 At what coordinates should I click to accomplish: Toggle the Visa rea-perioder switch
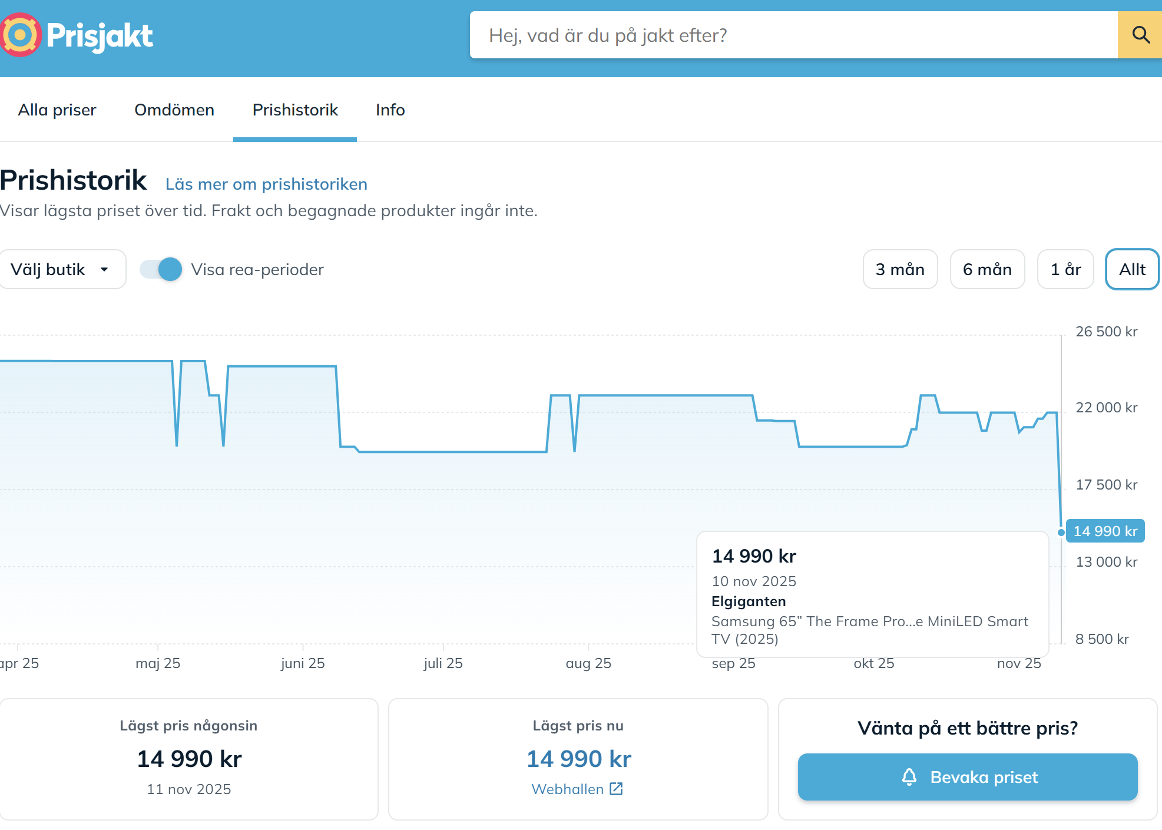click(x=161, y=270)
